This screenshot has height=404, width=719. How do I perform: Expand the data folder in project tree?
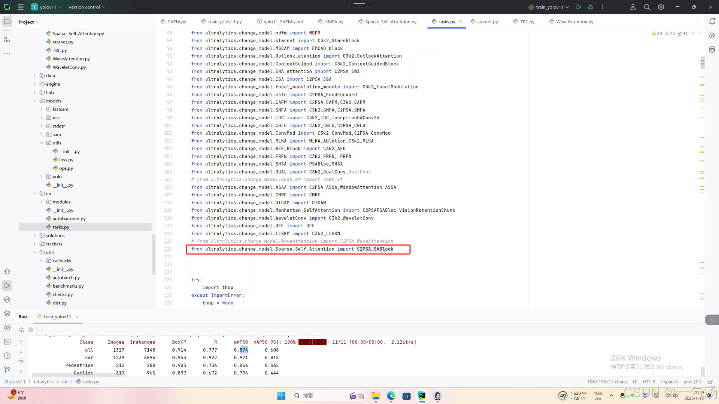pos(35,76)
